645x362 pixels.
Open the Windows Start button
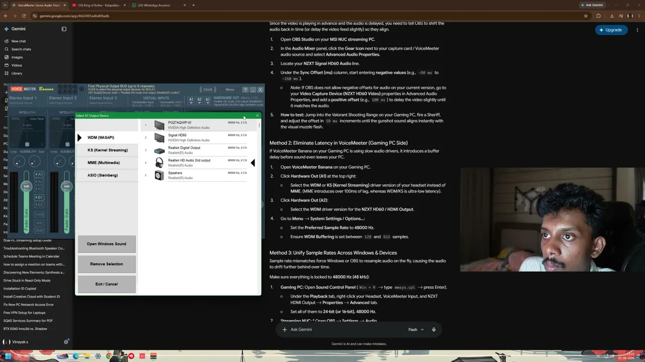point(7,356)
